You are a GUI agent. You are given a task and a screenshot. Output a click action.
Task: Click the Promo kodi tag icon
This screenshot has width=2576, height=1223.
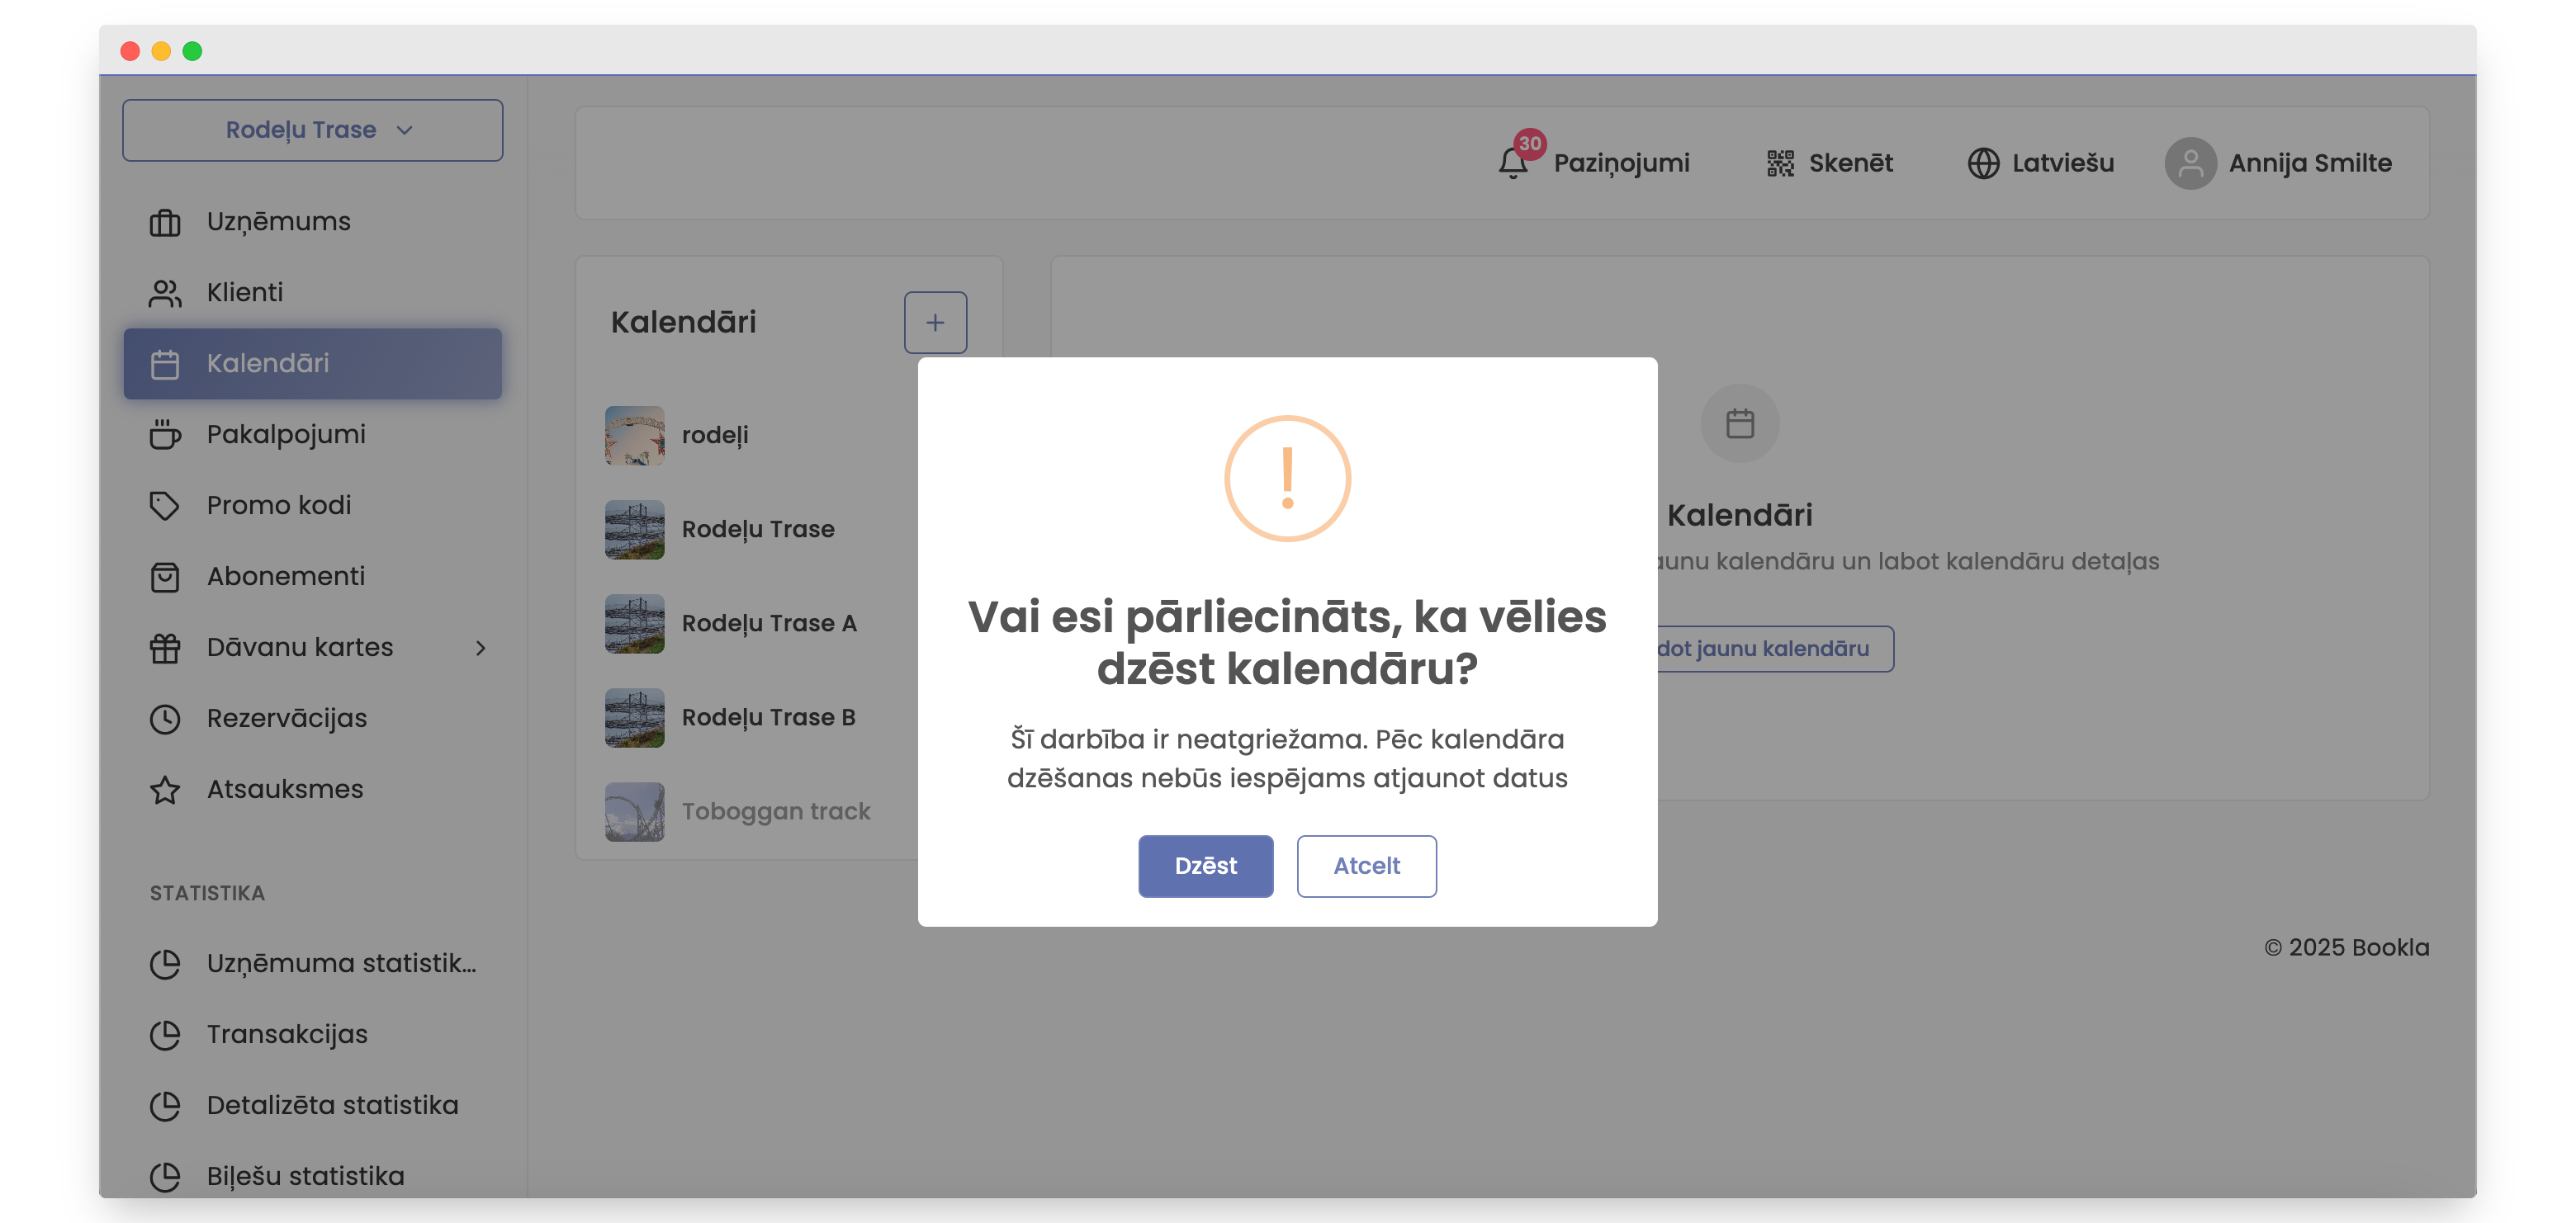[165, 506]
